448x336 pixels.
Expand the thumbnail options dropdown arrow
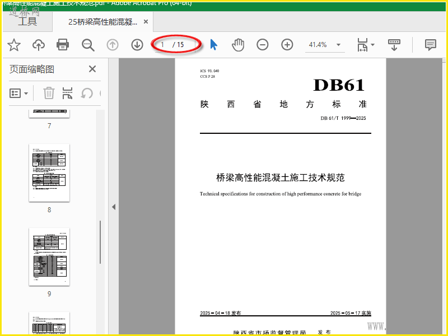(26, 94)
